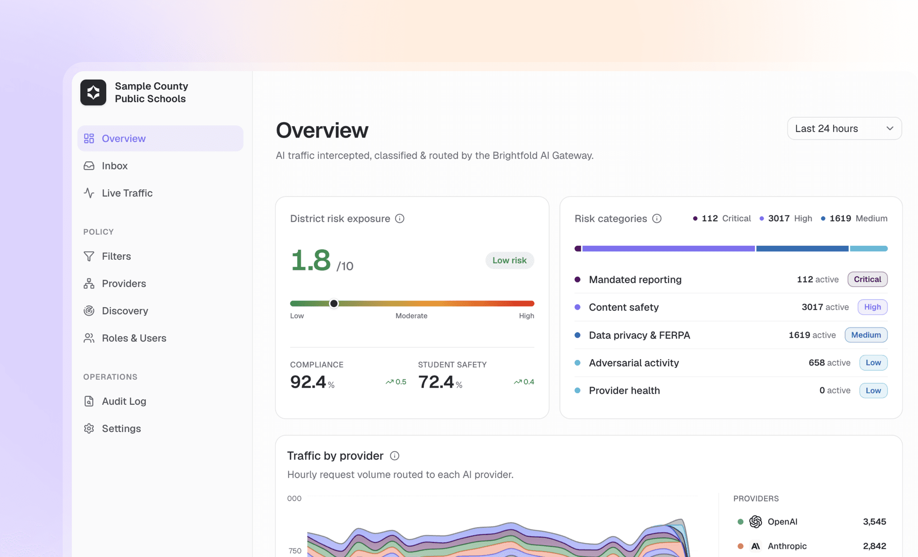
Task: Select the Content safety category row
Action: click(731, 307)
